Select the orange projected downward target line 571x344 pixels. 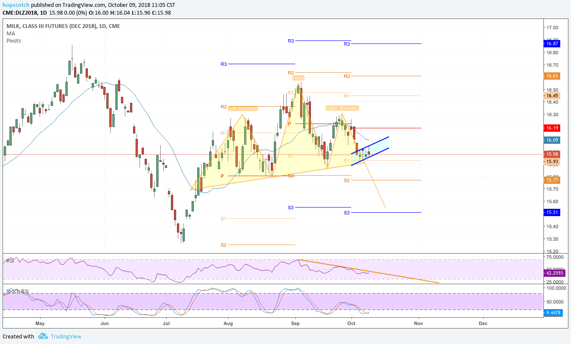375,186
